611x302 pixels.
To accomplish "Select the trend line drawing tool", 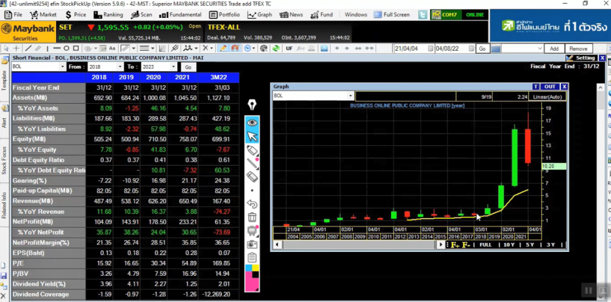I will tap(28, 48).
